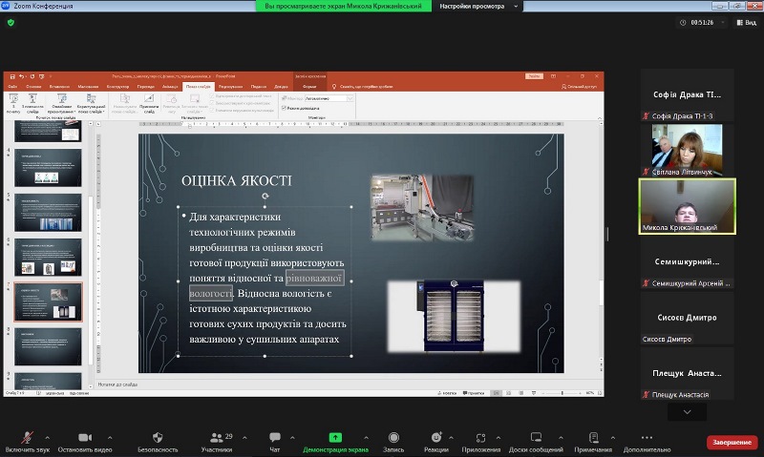Select Микола Крижанівський video thumbnail
764x457 pixels.
pyautogui.click(x=687, y=206)
